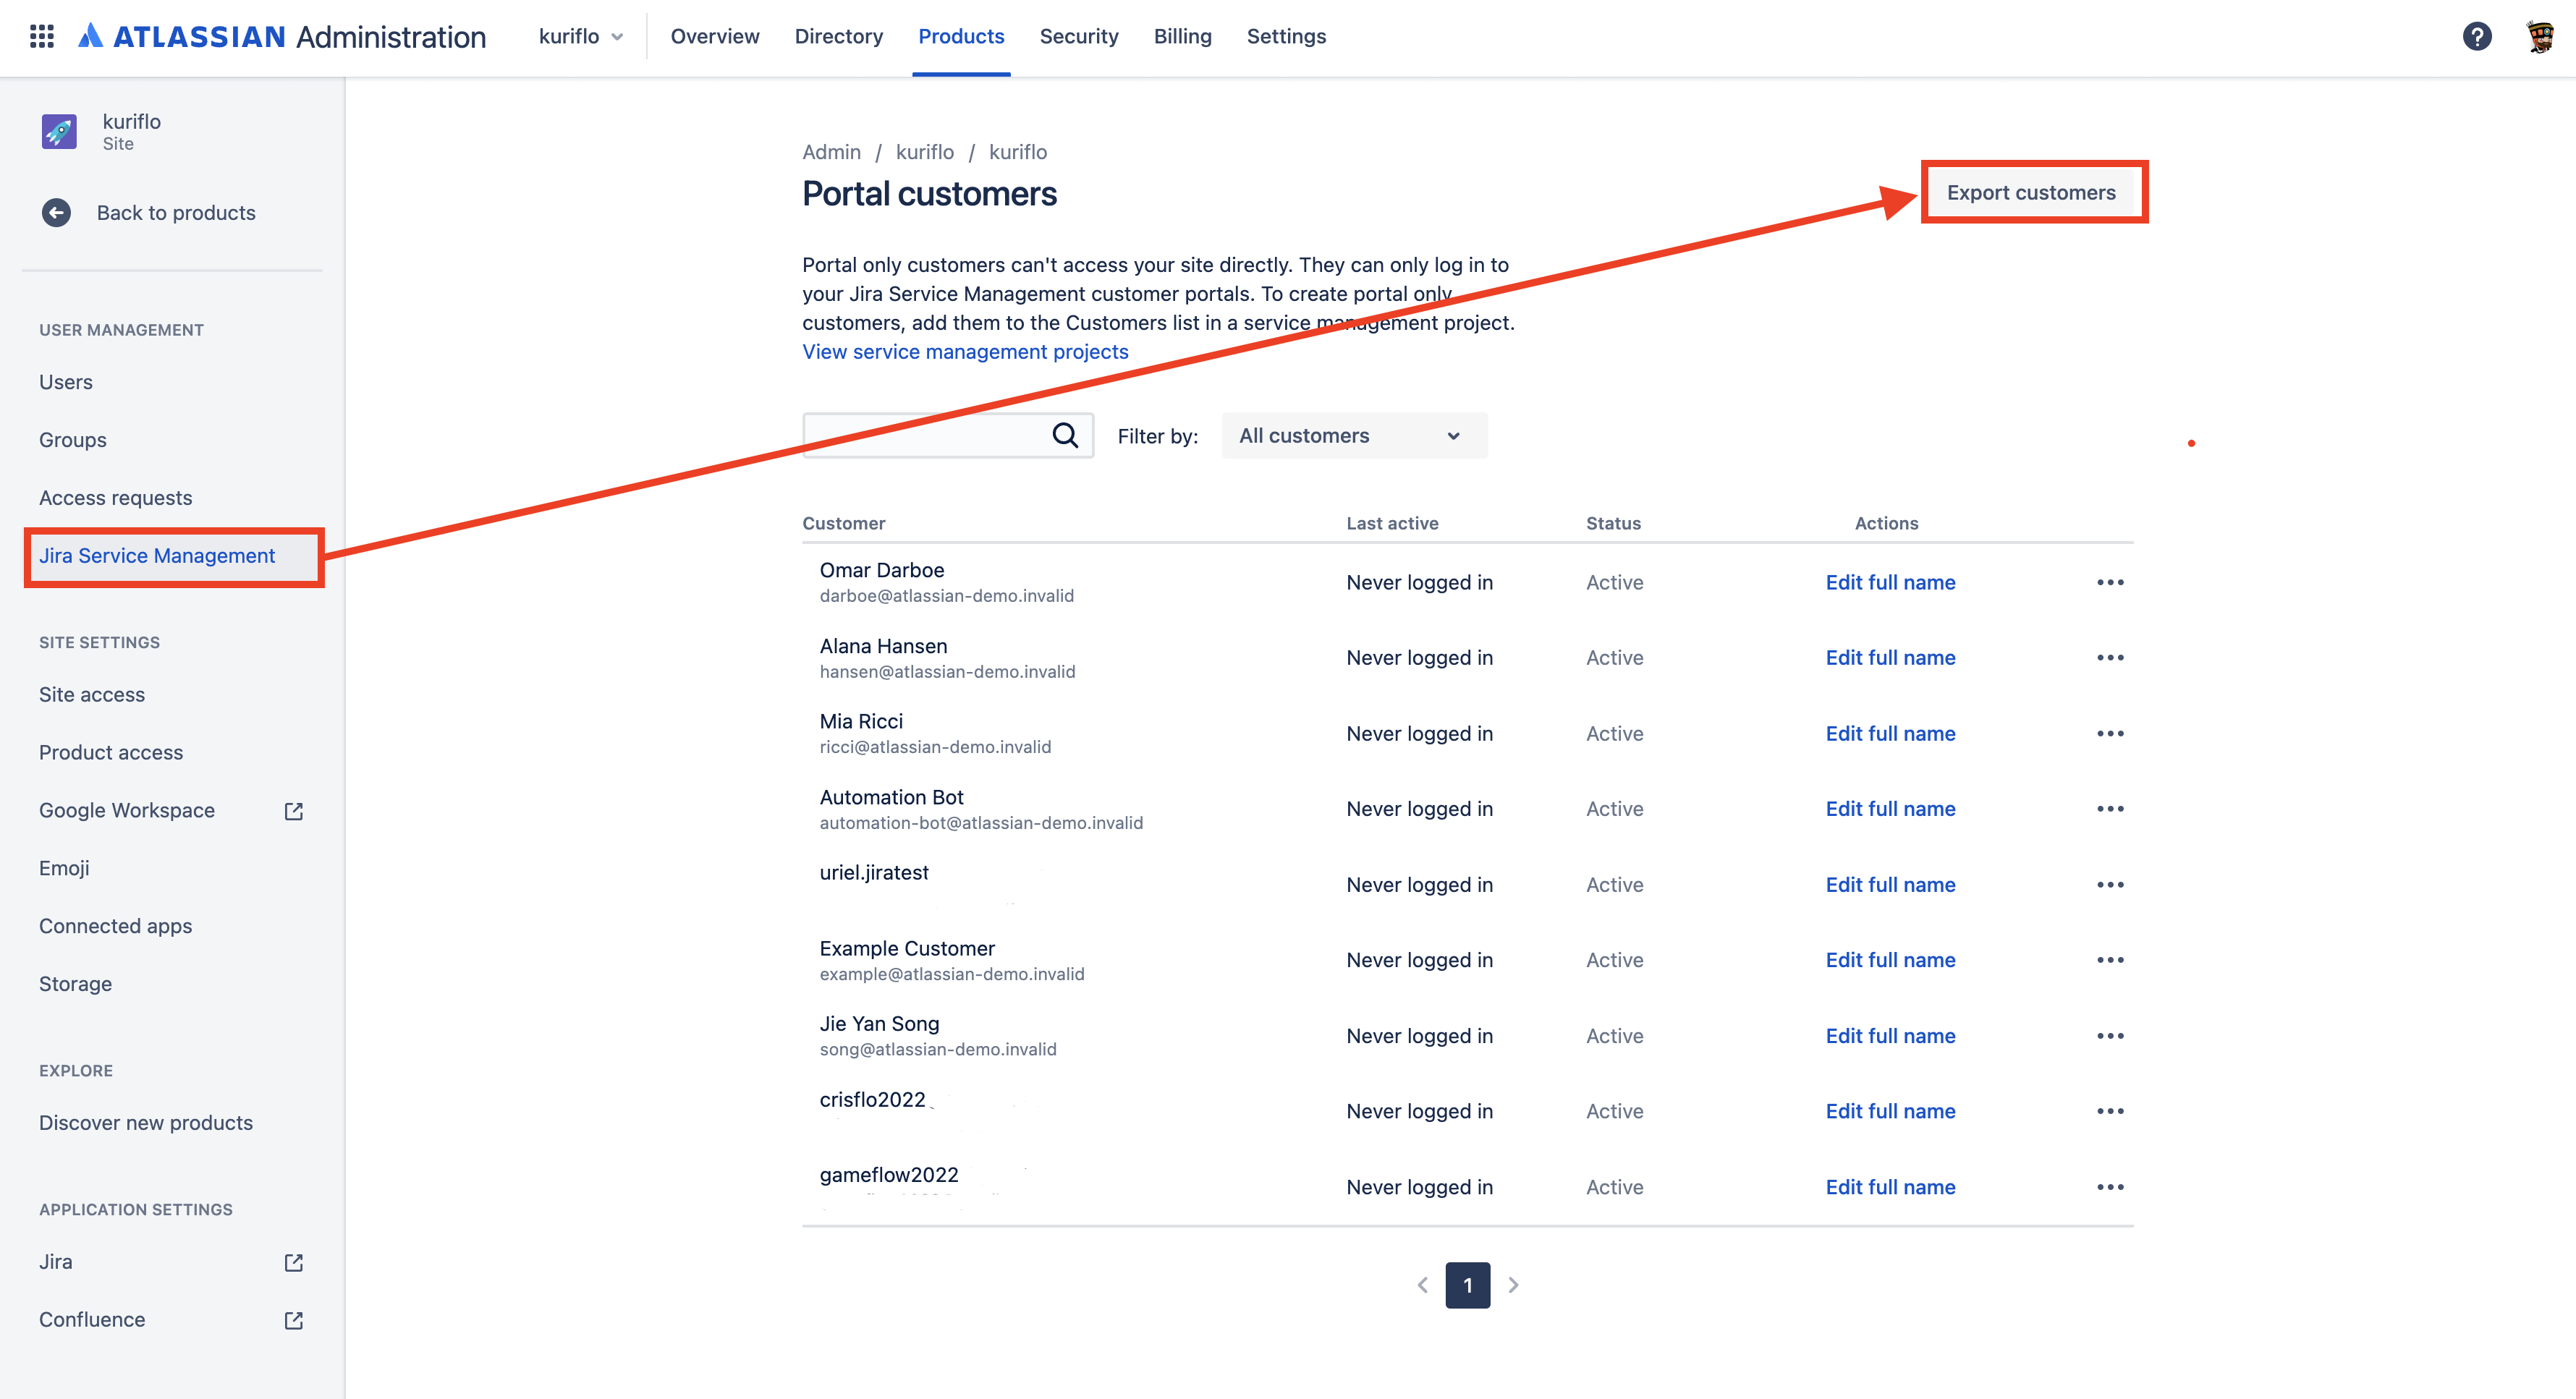Open Google Workspace external link icon
This screenshot has height=1399, width=2576.
coord(293,811)
